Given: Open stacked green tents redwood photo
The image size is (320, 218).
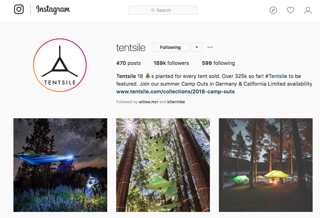Looking at the screenshot, I should click(163, 165).
